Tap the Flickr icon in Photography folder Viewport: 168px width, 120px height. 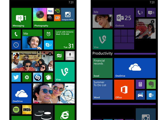tap(50, 11)
